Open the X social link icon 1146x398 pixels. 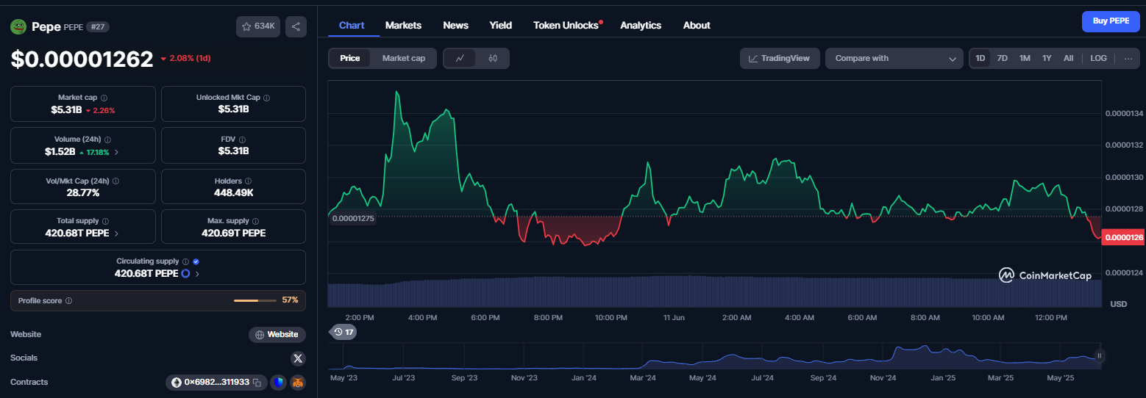pyautogui.click(x=298, y=358)
